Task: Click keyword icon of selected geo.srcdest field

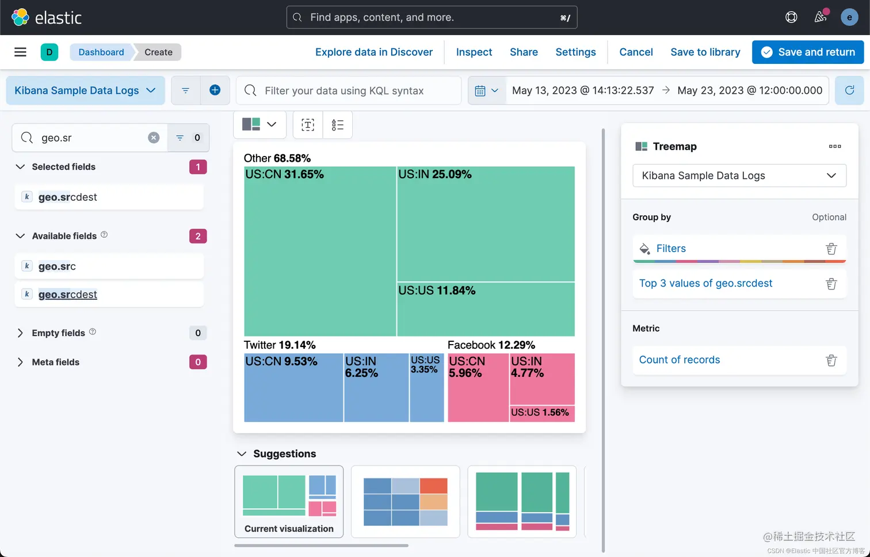Action: pos(26,197)
